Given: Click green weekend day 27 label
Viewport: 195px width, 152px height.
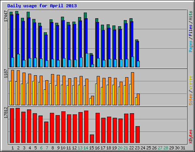Looking at the screenshot, I should coord(160,148).
